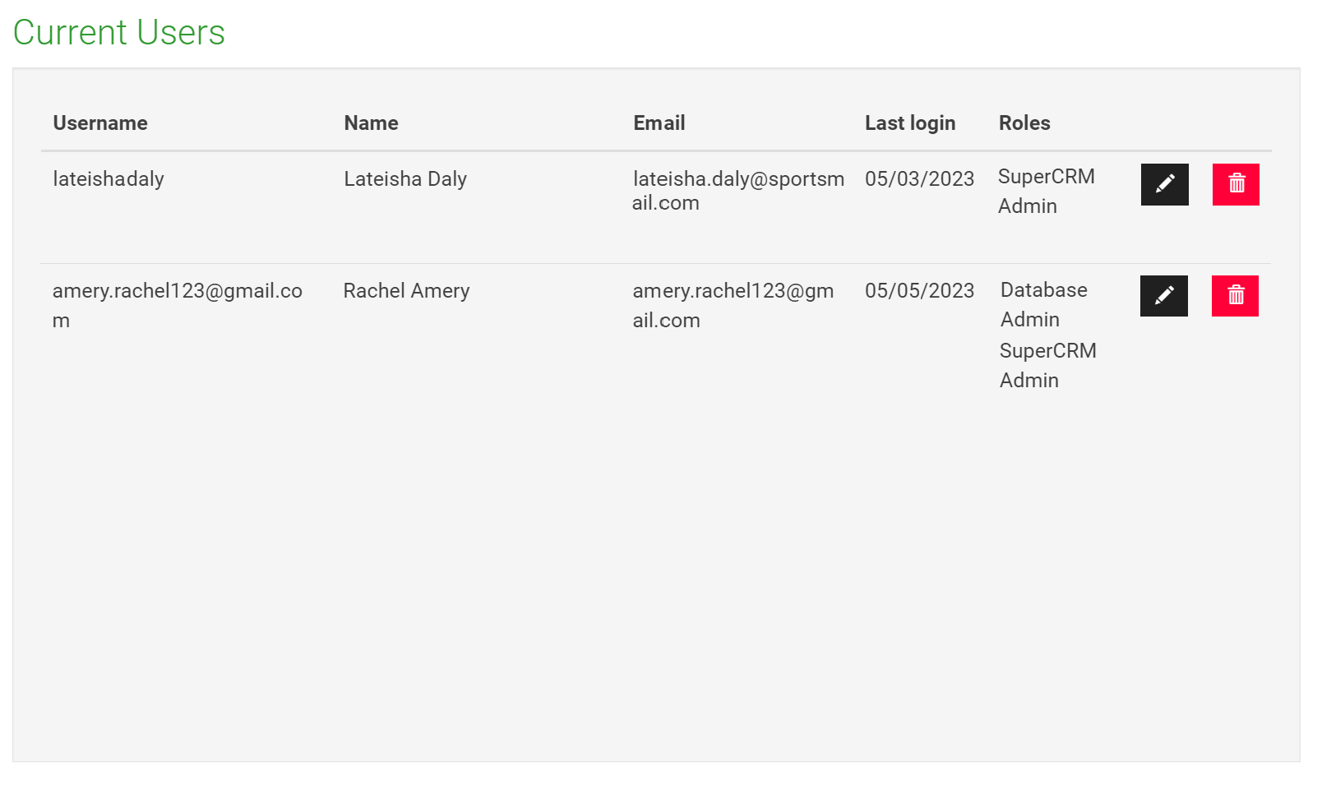
Task: Click the Username column header
Action: (x=100, y=123)
